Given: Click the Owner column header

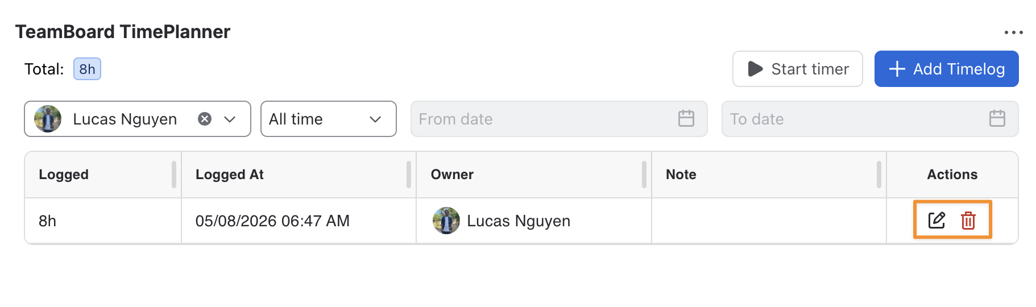Looking at the screenshot, I should tap(452, 175).
